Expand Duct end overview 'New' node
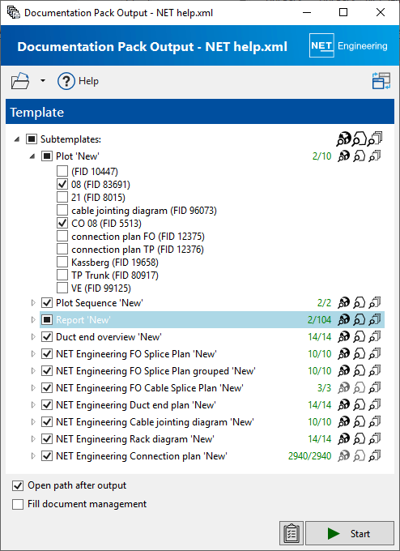The image size is (400, 551). pyautogui.click(x=33, y=336)
